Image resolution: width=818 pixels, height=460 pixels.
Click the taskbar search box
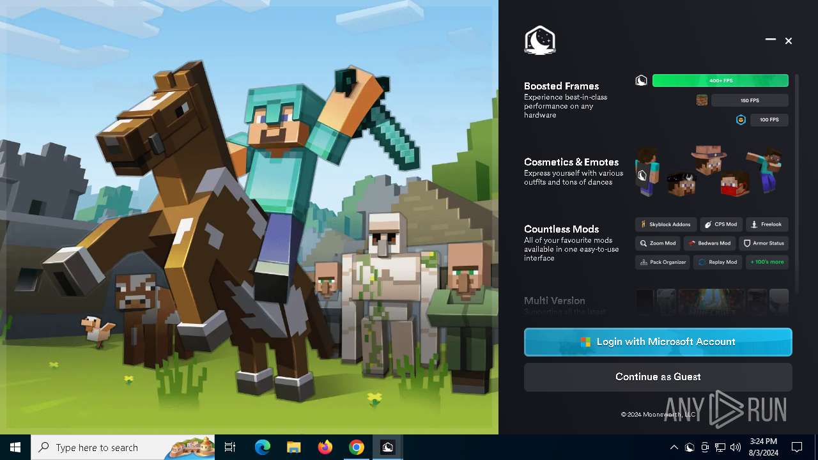[x=123, y=447]
